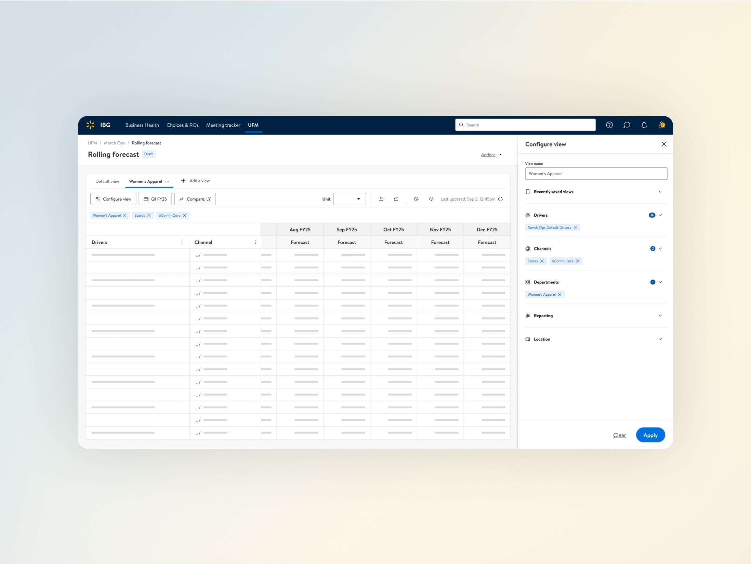Click the redo arrow icon

(396, 199)
